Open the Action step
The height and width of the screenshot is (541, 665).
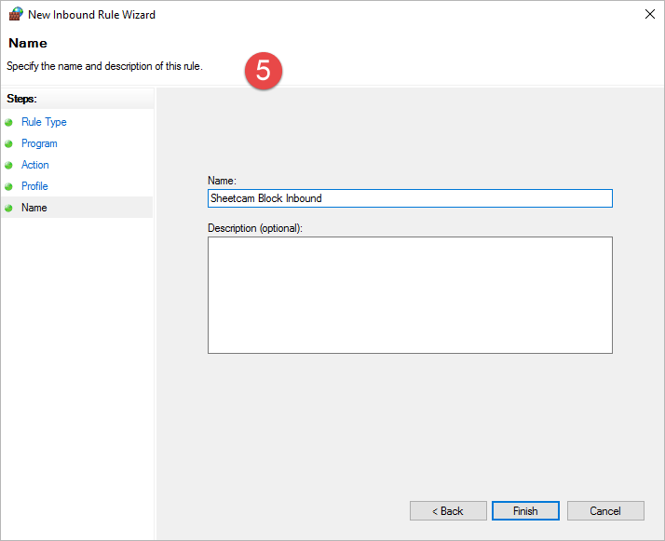(x=35, y=165)
